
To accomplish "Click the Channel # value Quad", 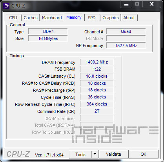I will [126, 31].
